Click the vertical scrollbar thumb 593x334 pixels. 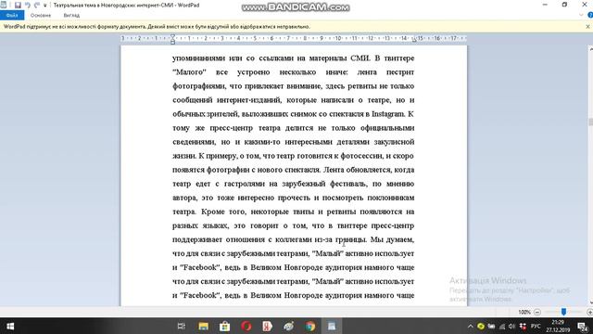[590, 122]
